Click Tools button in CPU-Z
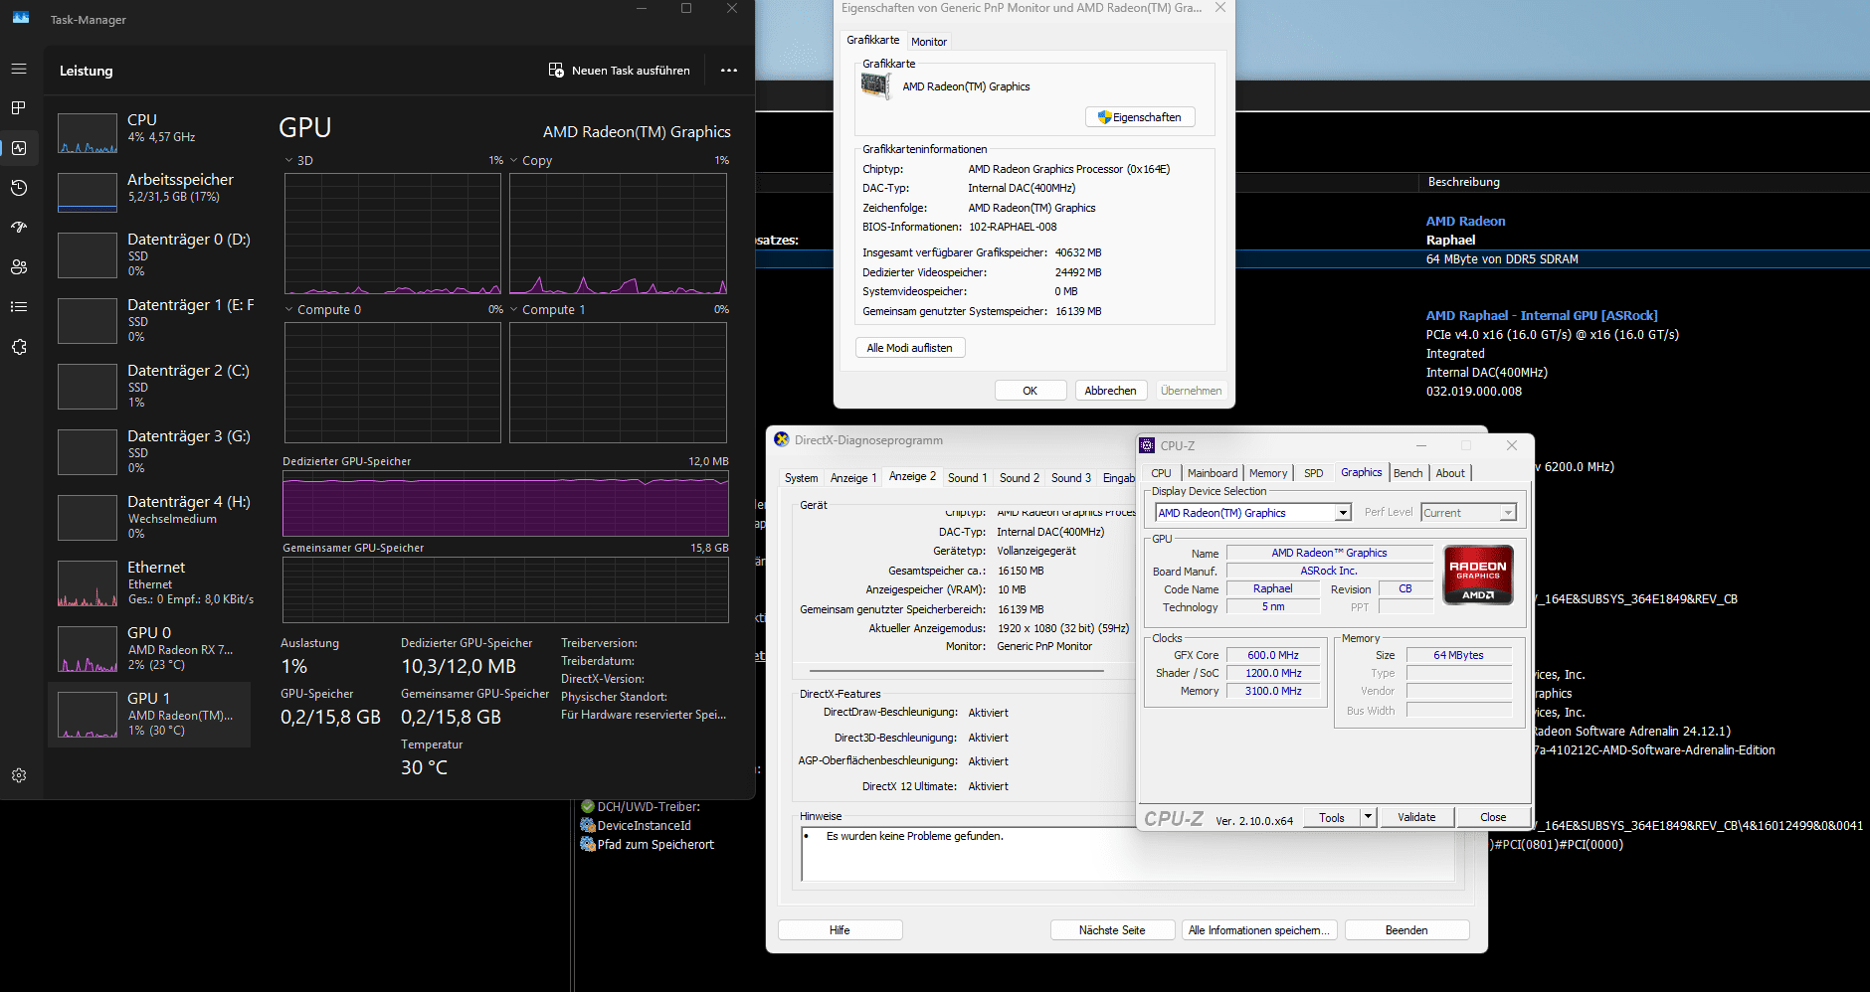This screenshot has width=1870, height=992. (x=1332, y=817)
